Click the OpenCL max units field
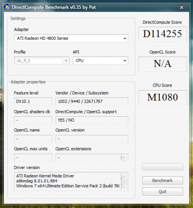This screenshot has height=208, width=193. tap(33, 157)
